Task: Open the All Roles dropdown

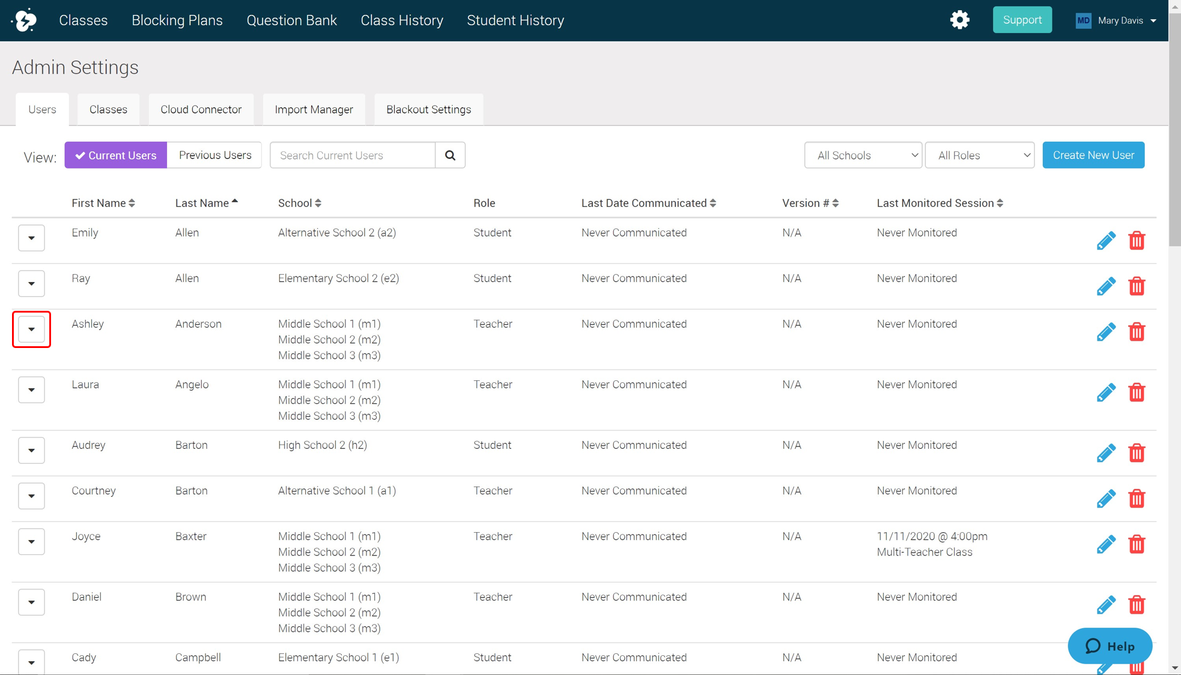Action: [979, 155]
